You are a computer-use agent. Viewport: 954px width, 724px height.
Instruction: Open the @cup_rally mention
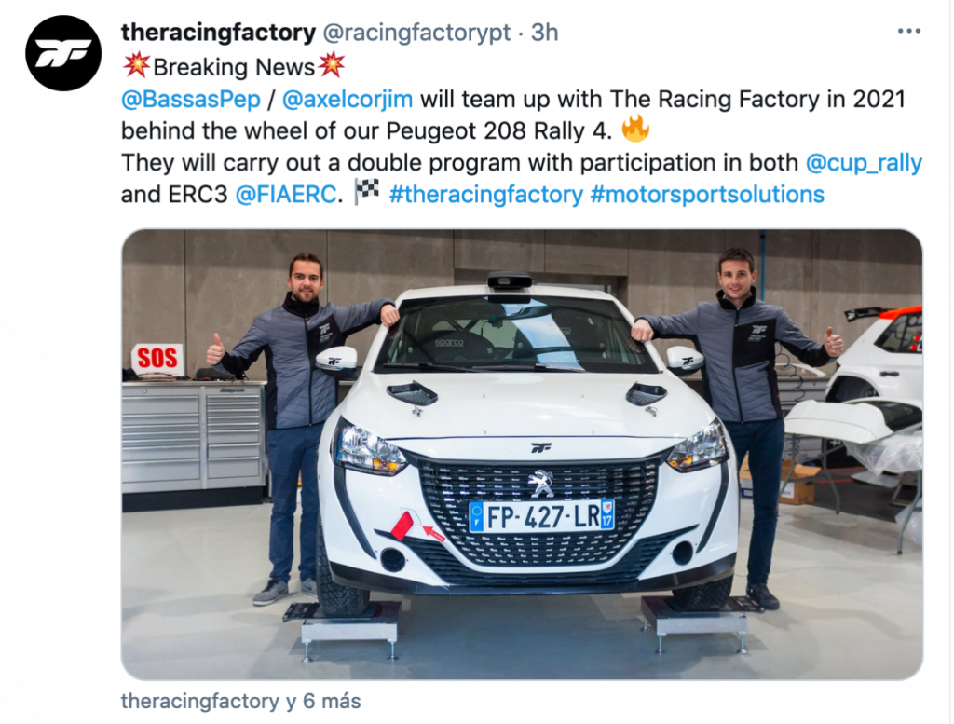click(x=864, y=163)
